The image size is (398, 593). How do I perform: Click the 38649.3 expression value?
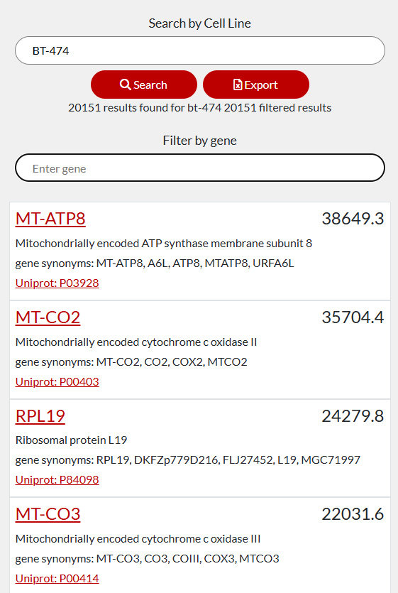(353, 219)
